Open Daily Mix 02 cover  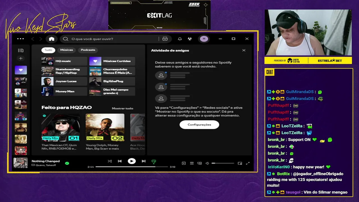pos(105,127)
